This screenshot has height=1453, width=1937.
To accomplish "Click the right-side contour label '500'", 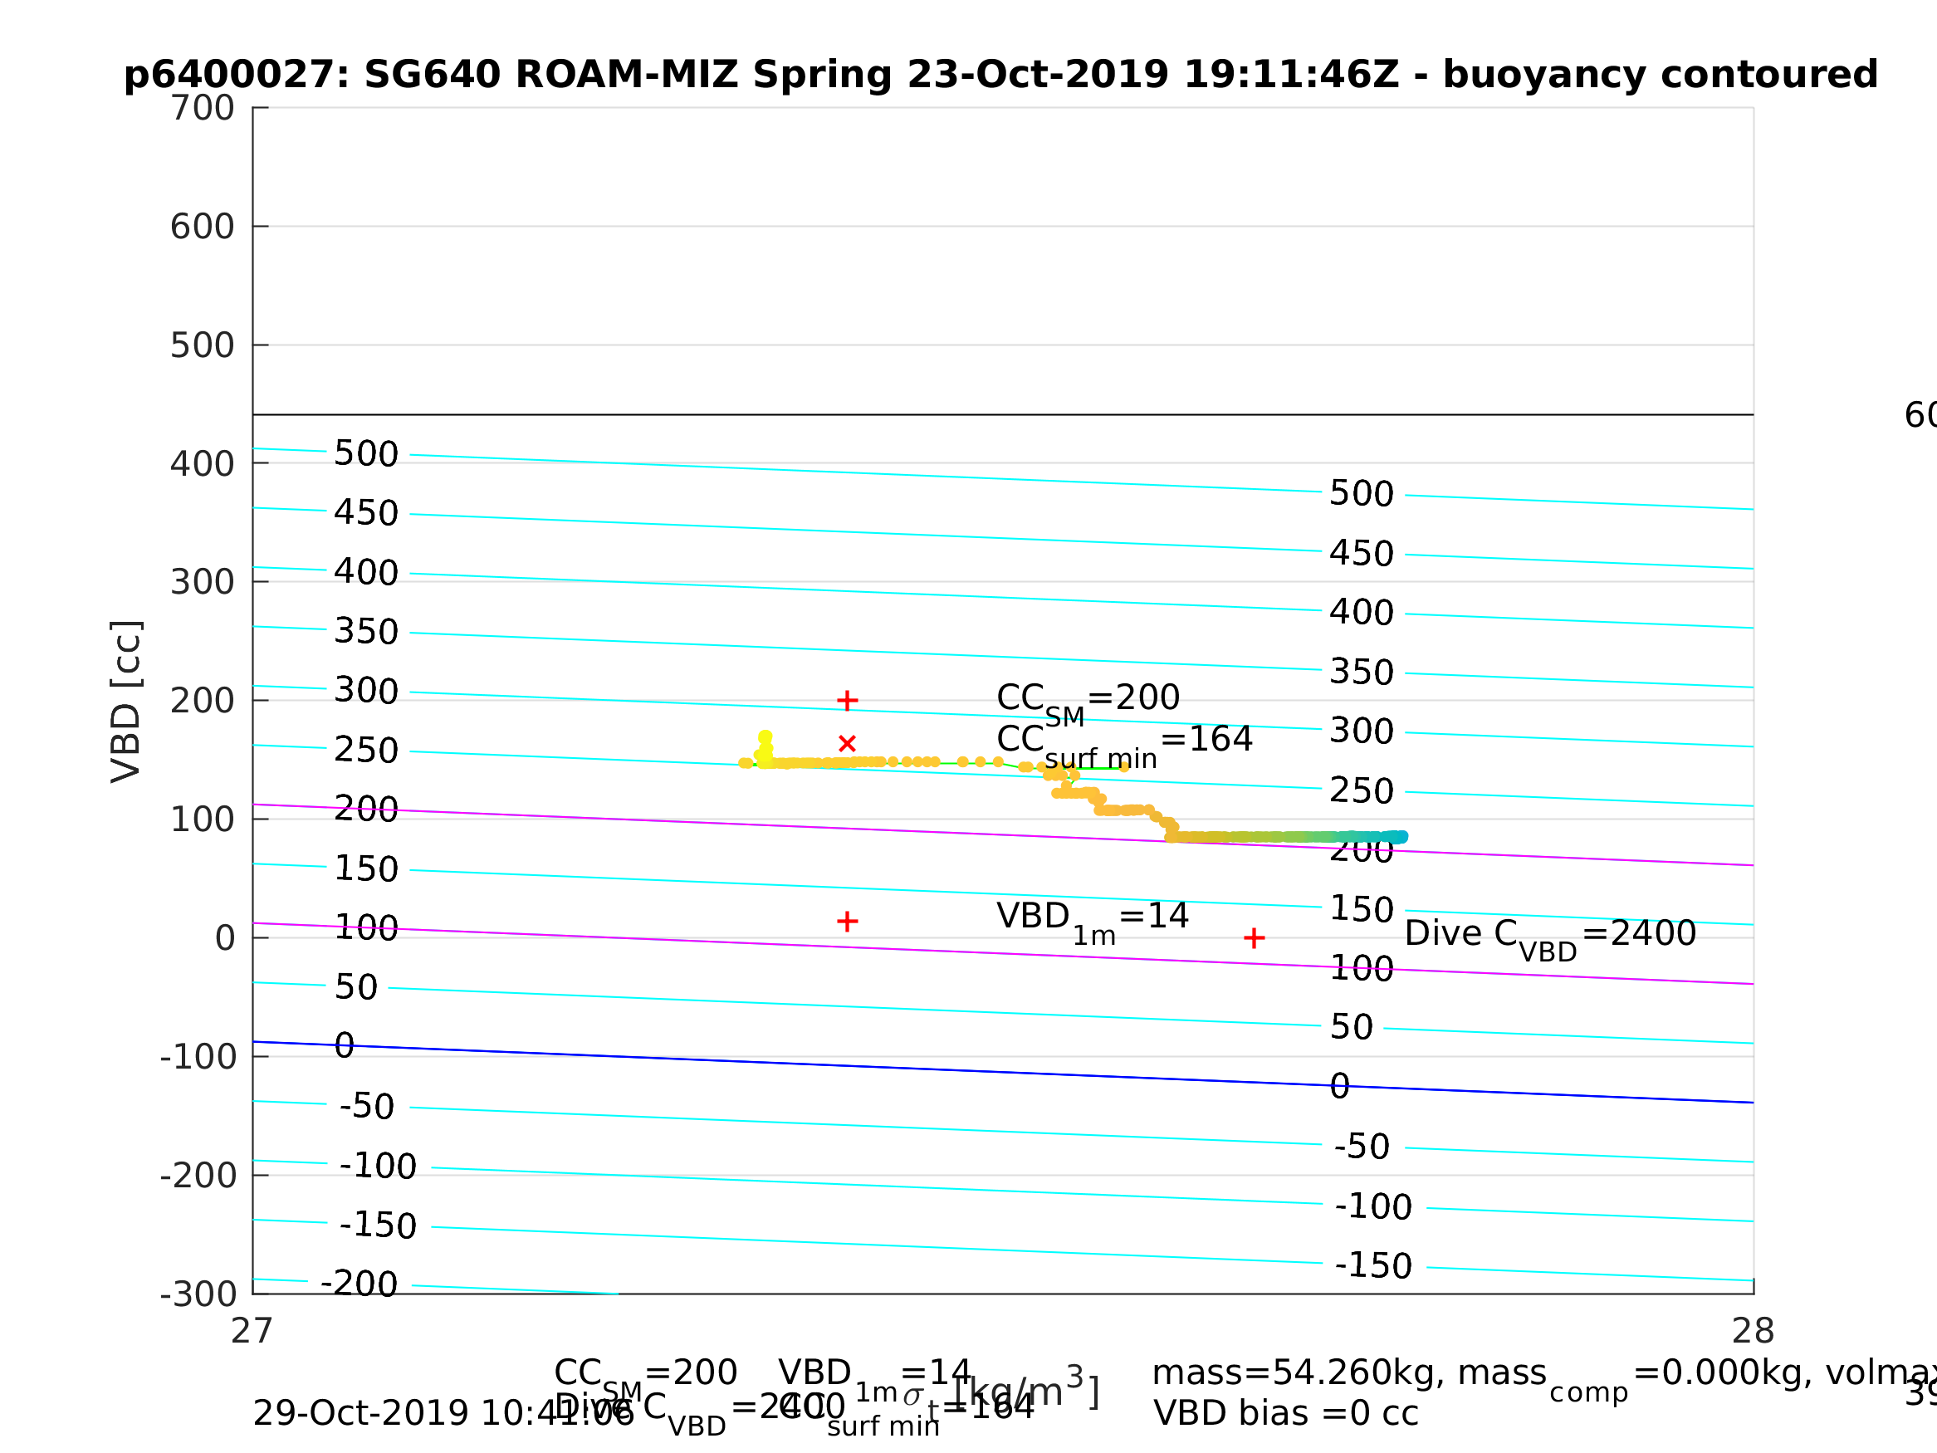I will pyautogui.click(x=1362, y=494).
